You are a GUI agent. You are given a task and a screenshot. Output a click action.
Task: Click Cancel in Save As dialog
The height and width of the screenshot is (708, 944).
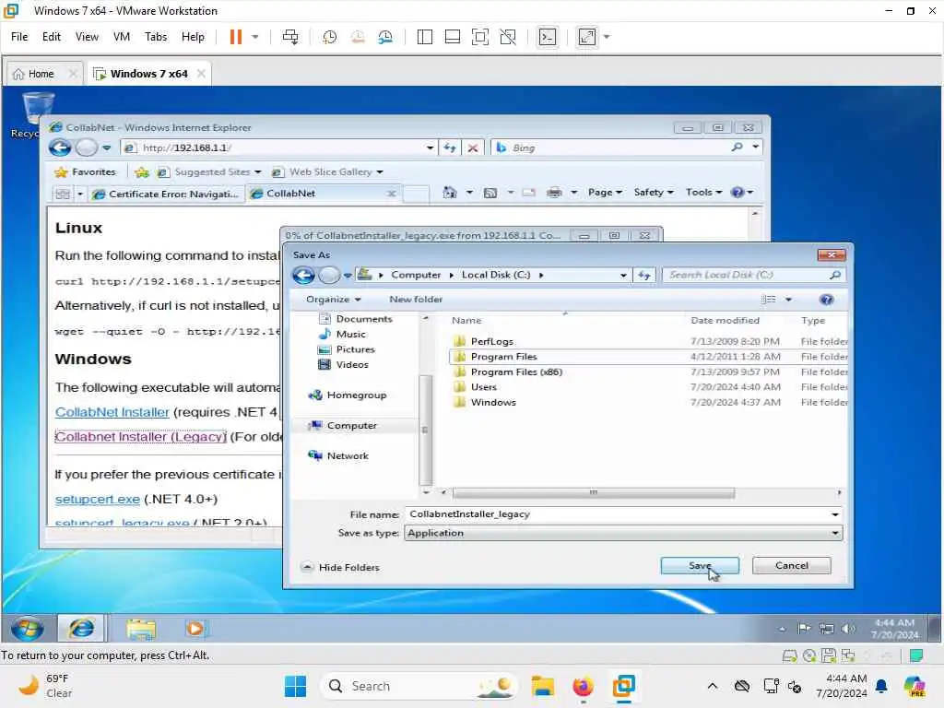click(x=791, y=565)
